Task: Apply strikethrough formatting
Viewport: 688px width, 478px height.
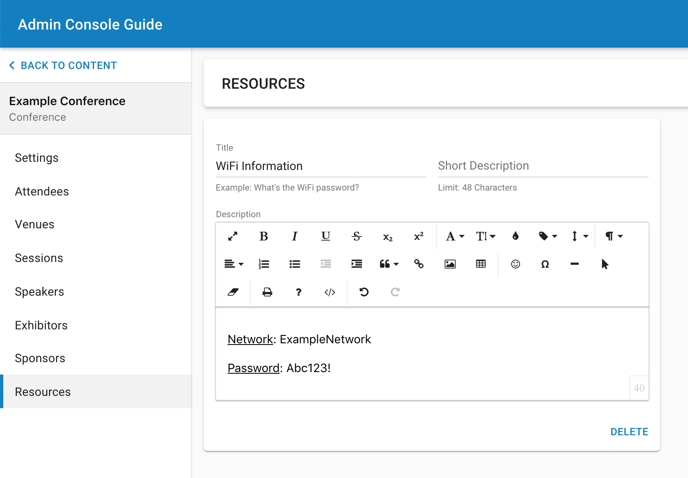Action: 357,236
